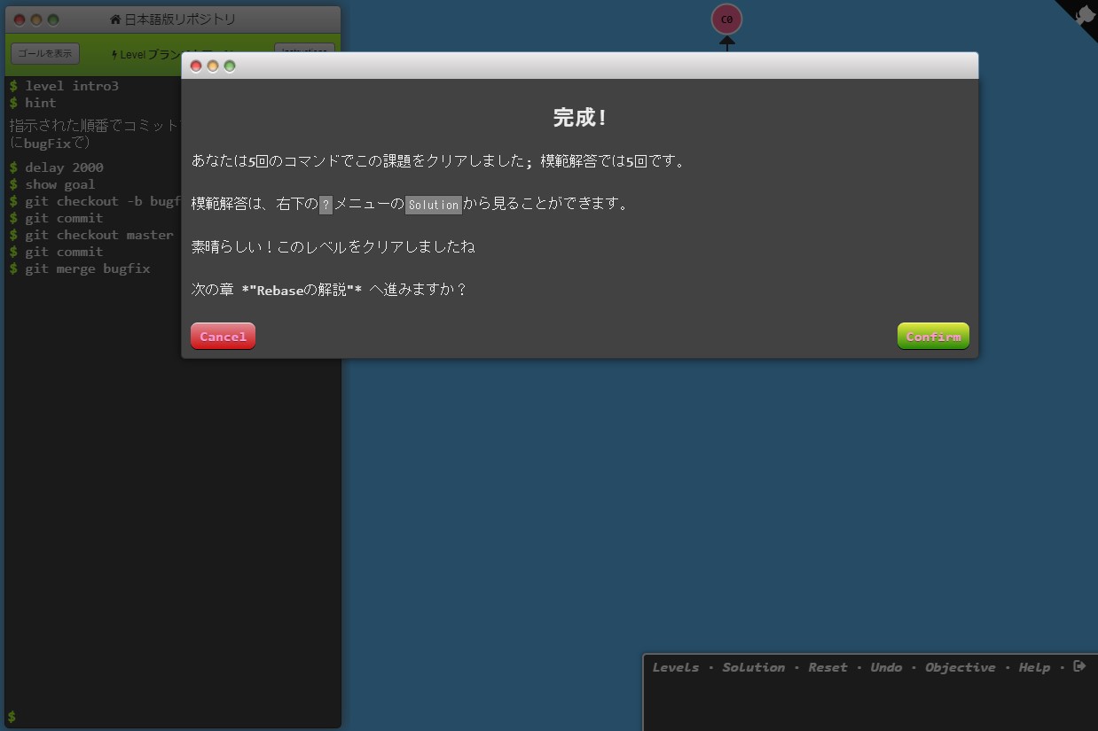The image size is (1098, 731).
Task: Click the yellow dot on terminal window
Action: [x=36, y=19]
